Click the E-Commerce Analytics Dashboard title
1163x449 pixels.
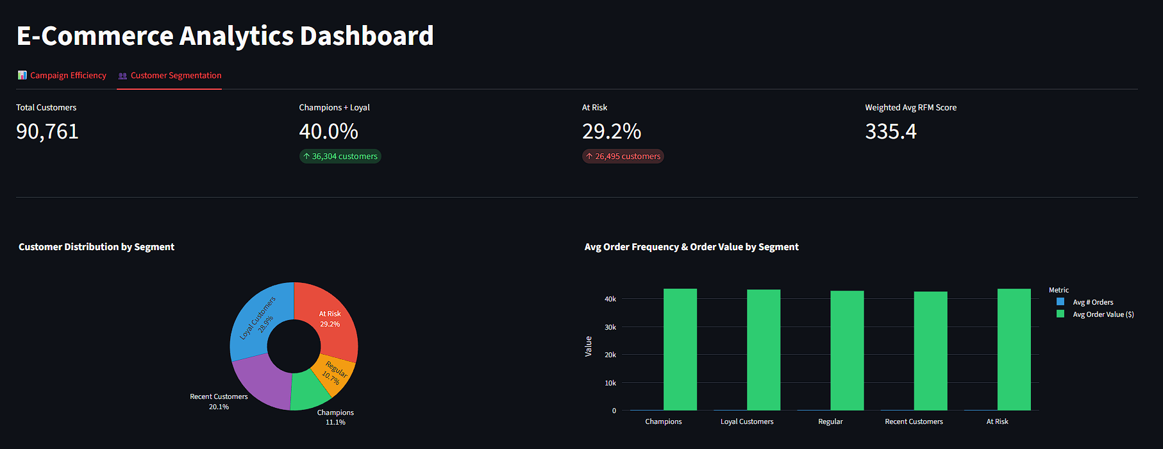[x=225, y=36]
